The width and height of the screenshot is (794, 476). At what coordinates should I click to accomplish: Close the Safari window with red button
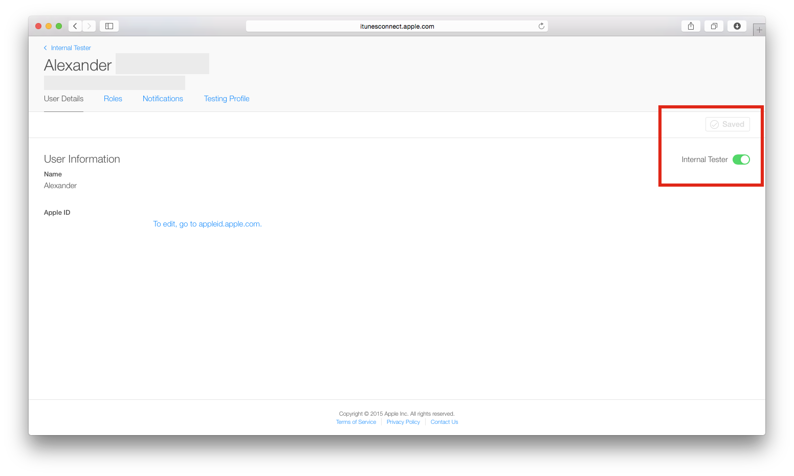(x=38, y=26)
